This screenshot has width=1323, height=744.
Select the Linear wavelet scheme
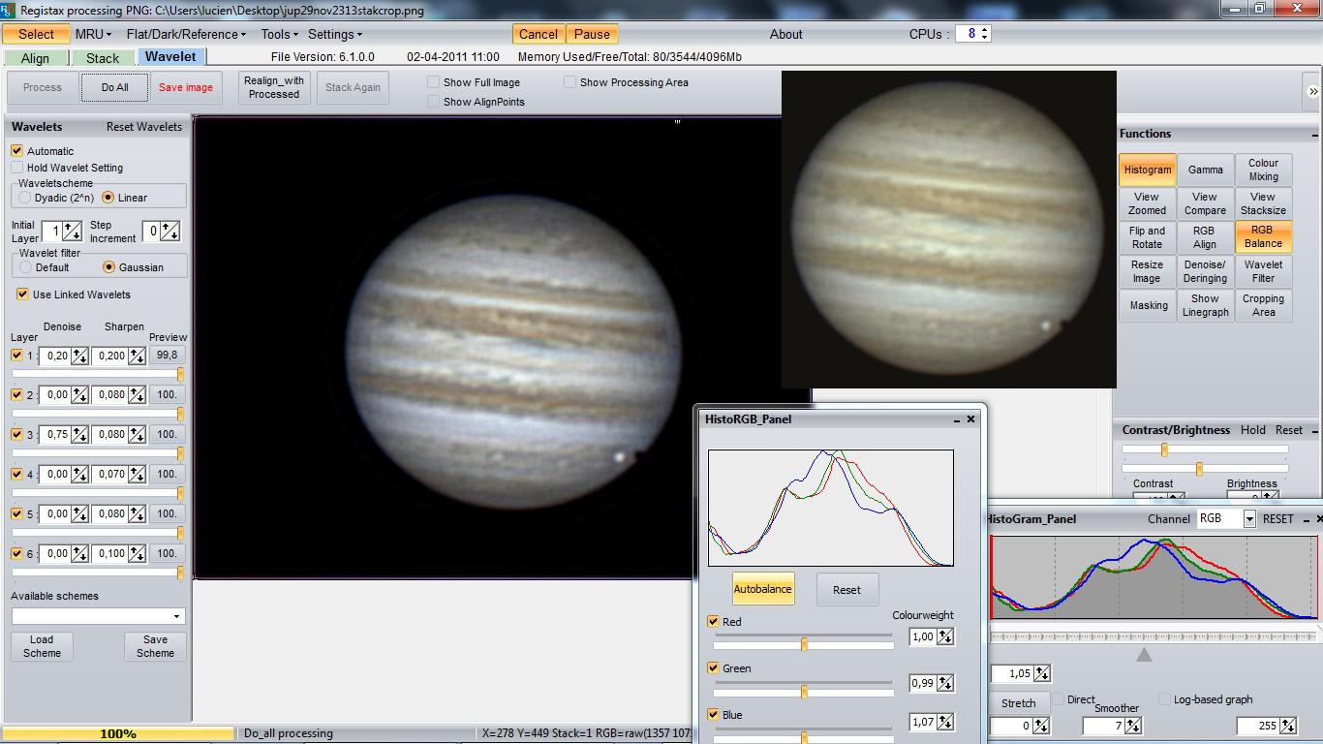108,198
